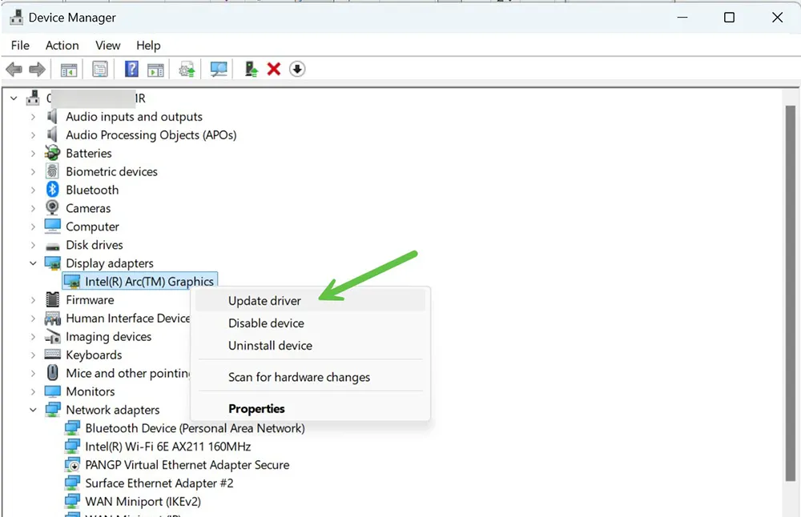This screenshot has height=517, width=801.
Task: Expand the Bluetooth device category
Action: [32, 190]
